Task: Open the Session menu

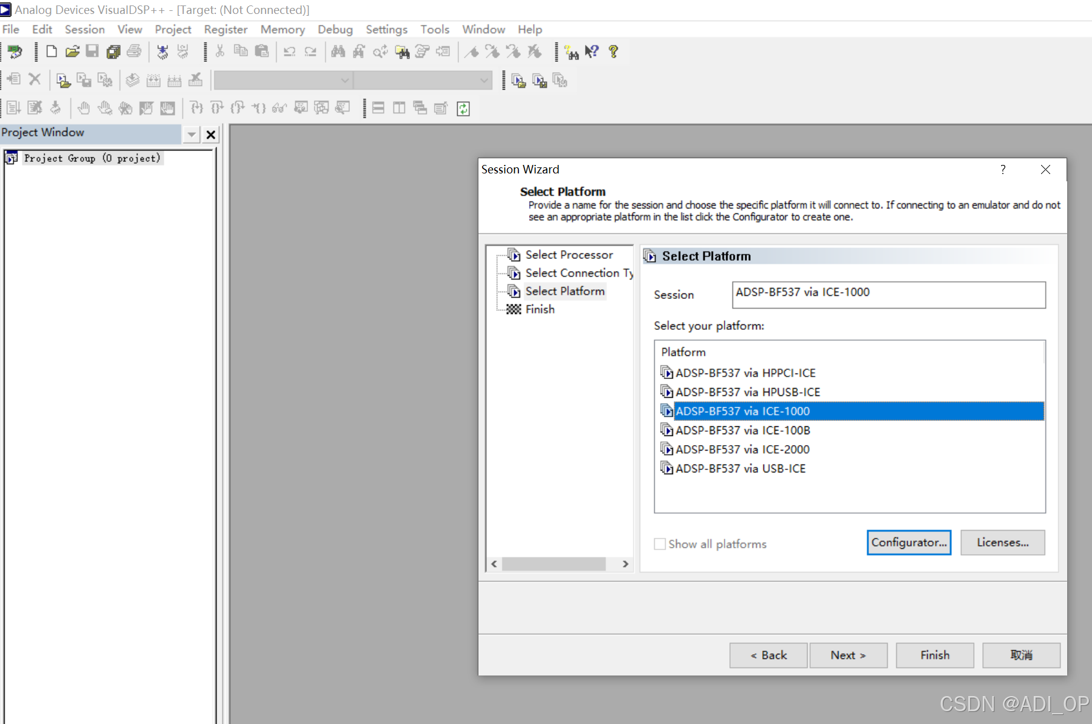Action: pos(85,29)
